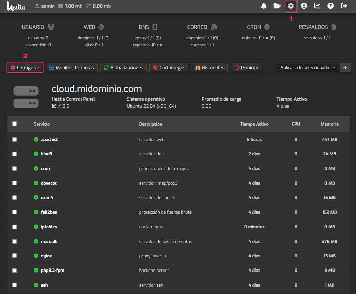Open the admin user profile icon
Viewport: 356px width, 294px height.
coord(304,6)
